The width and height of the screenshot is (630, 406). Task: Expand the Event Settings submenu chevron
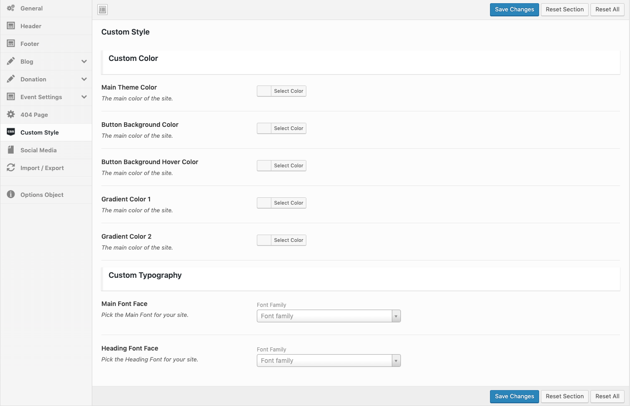84,97
